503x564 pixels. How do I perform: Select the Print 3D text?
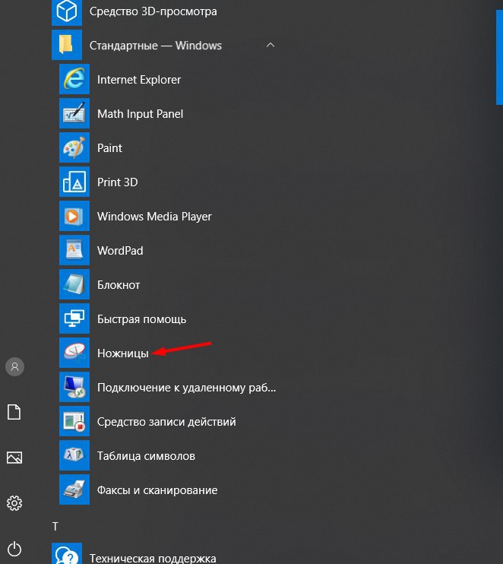tap(118, 182)
